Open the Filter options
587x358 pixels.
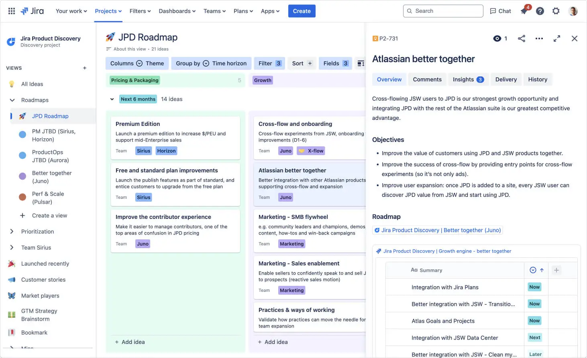pyautogui.click(x=269, y=63)
